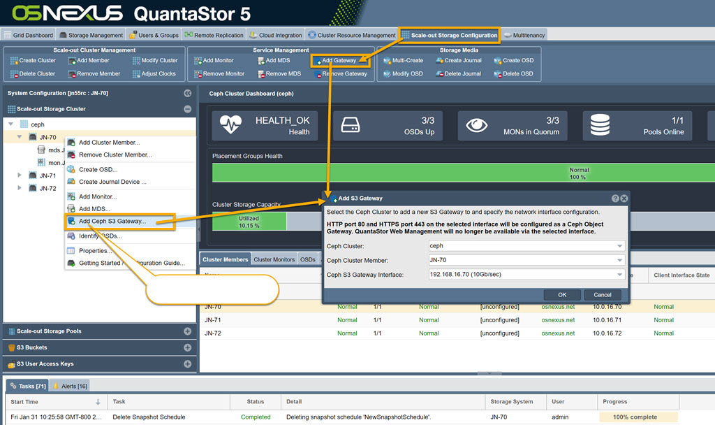Click Delete Journal toolbar button
The width and height of the screenshot is (715, 425).
pyautogui.click(x=458, y=73)
